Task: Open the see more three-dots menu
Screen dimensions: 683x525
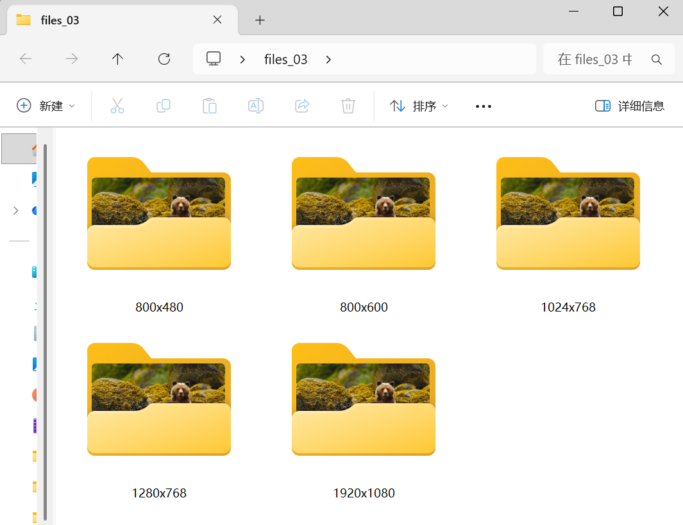Action: point(484,106)
